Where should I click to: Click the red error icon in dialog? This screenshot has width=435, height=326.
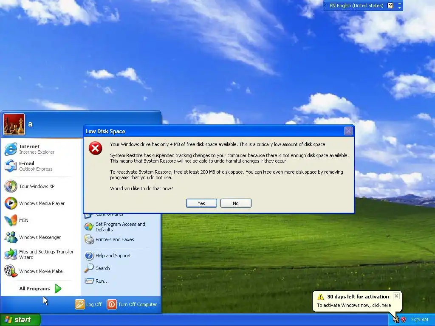click(x=96, y=148)
